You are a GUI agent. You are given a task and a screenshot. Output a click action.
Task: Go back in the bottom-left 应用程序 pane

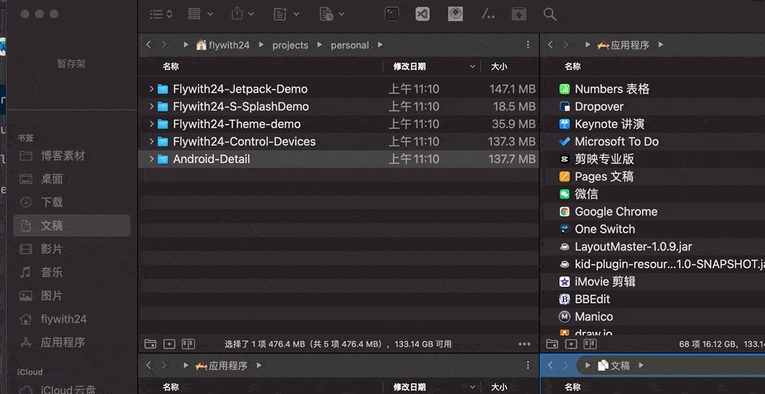(x=149, y=366)
